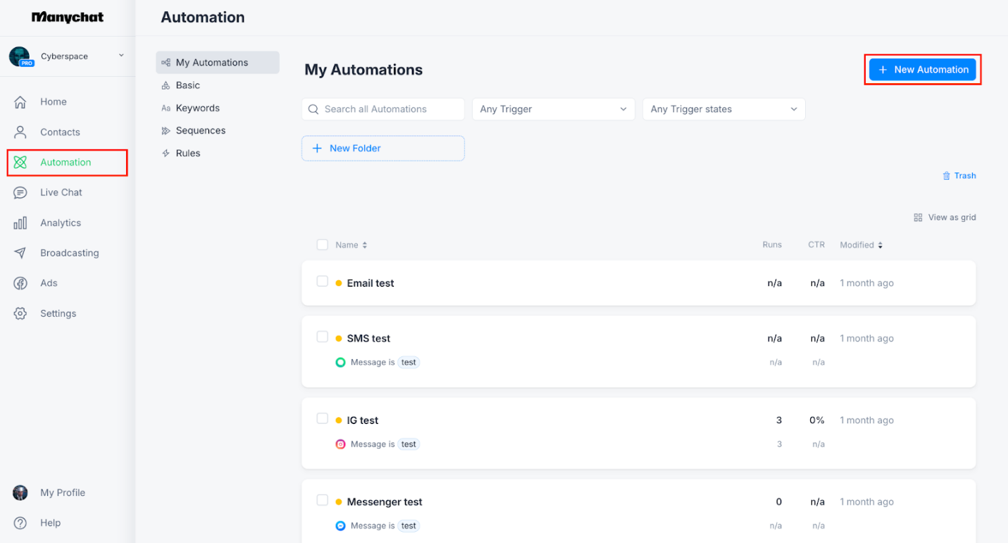The width and height of the screenshot is (1008, 543).
Task: Click the Broadcasting paper plane icon
Action: (20, 253)
